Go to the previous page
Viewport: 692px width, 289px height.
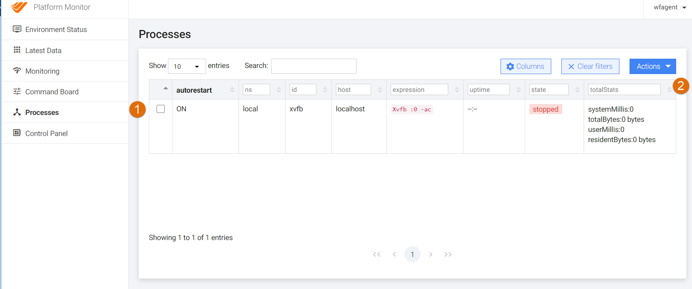click(394, 254)
